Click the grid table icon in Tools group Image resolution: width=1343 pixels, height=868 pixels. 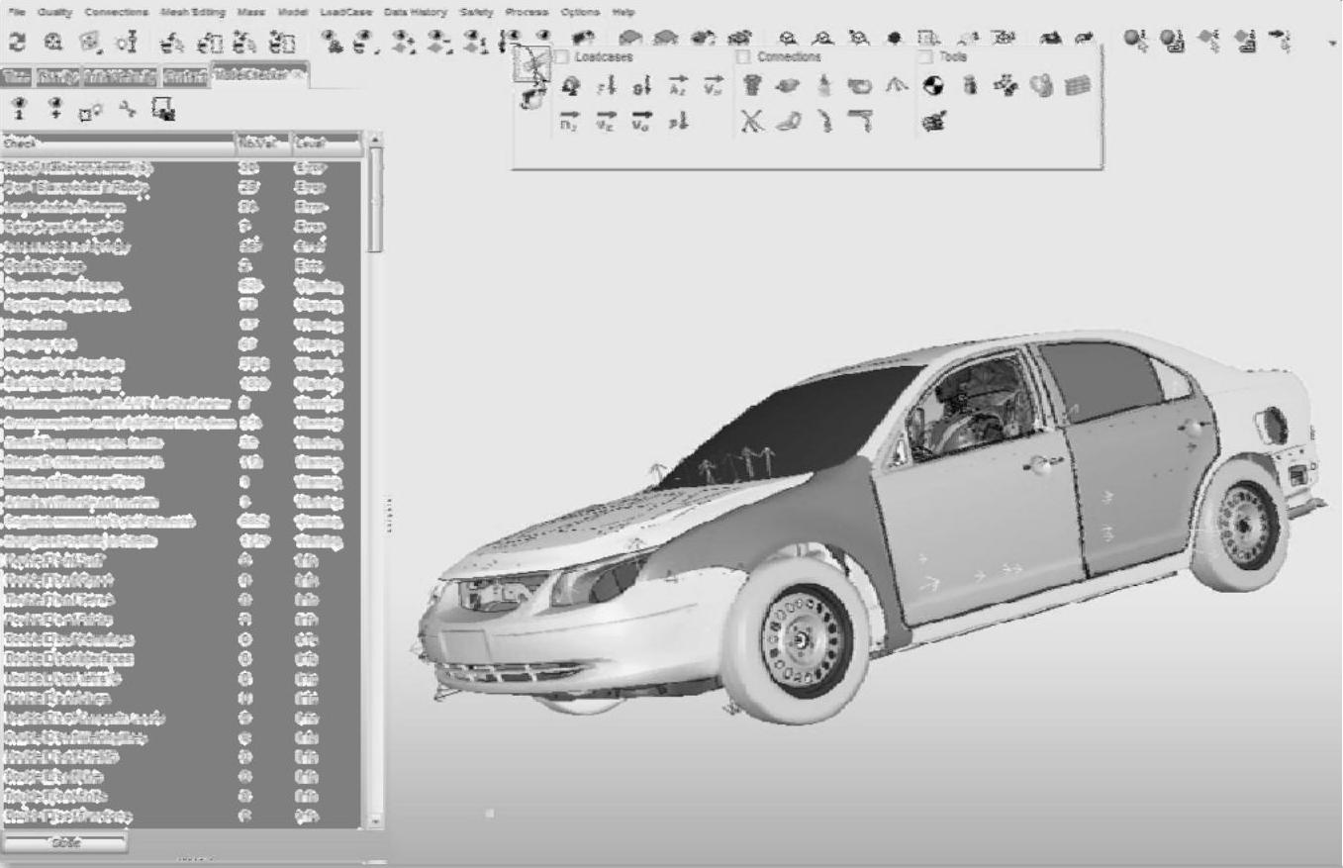point(1077,87)
